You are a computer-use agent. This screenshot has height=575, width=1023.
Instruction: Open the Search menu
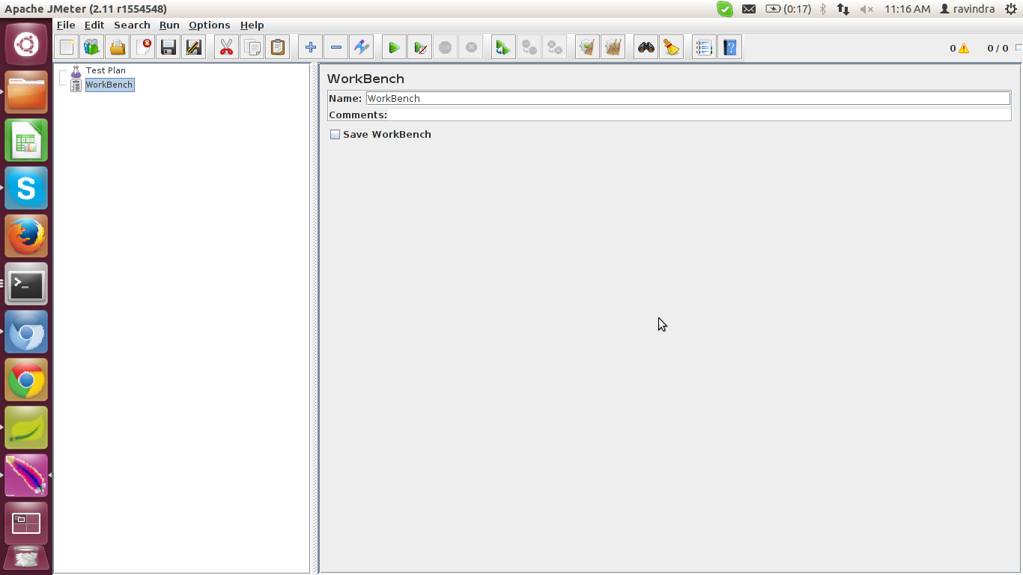click(x=132, y=25)
